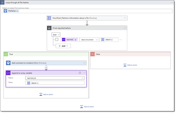Click the Sentinel shield icon on Add comment to incident

(x=8, y=63)
